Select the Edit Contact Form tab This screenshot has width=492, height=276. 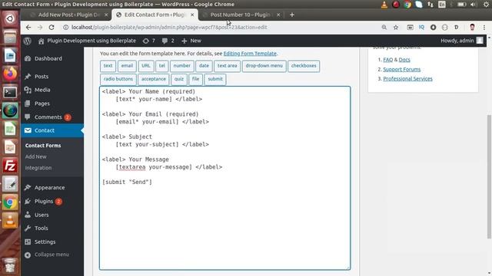[155, 15]
